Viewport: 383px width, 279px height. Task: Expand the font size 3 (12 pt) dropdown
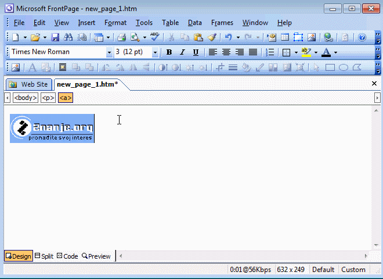point(155,52)
